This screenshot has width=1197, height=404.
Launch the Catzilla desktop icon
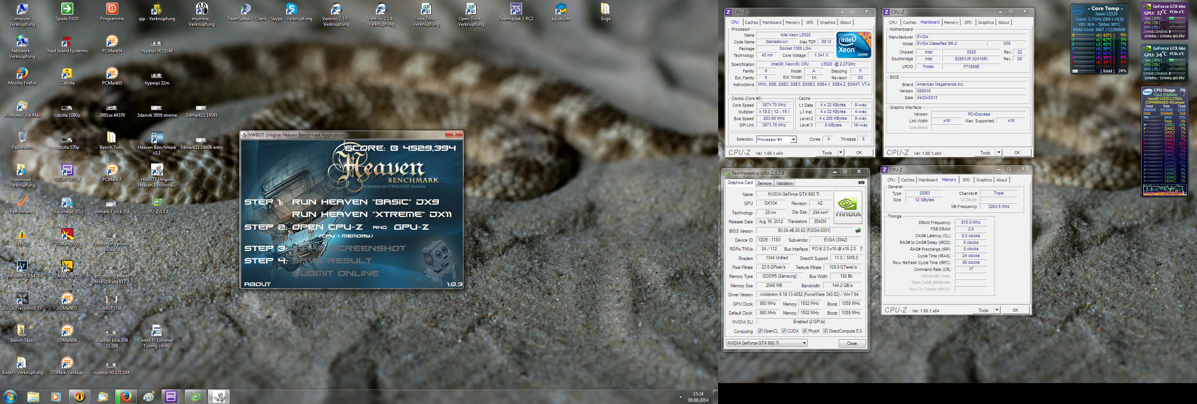tap(67, 76)
